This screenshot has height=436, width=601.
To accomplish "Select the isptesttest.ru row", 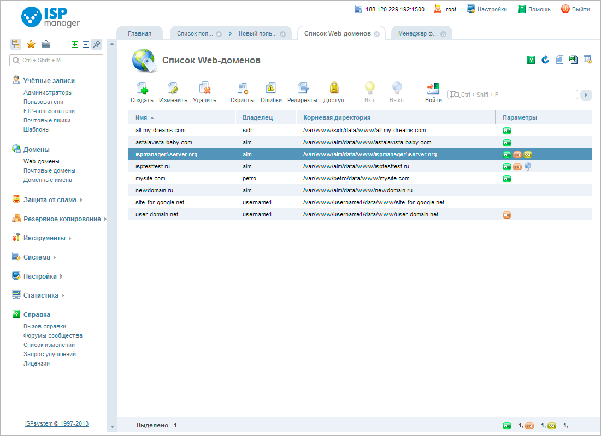I will click(x=360, y=166).
